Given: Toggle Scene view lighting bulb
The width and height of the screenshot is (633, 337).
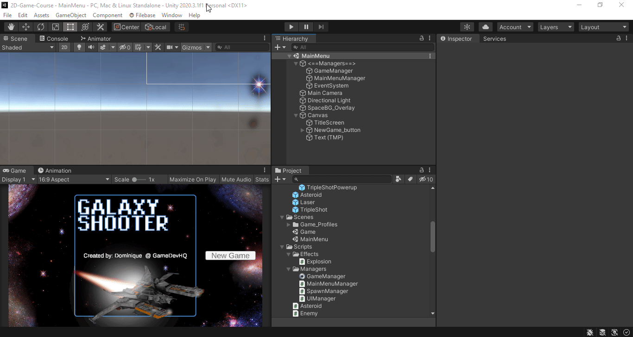Looking at the screenshot, I should click(79, 47).
